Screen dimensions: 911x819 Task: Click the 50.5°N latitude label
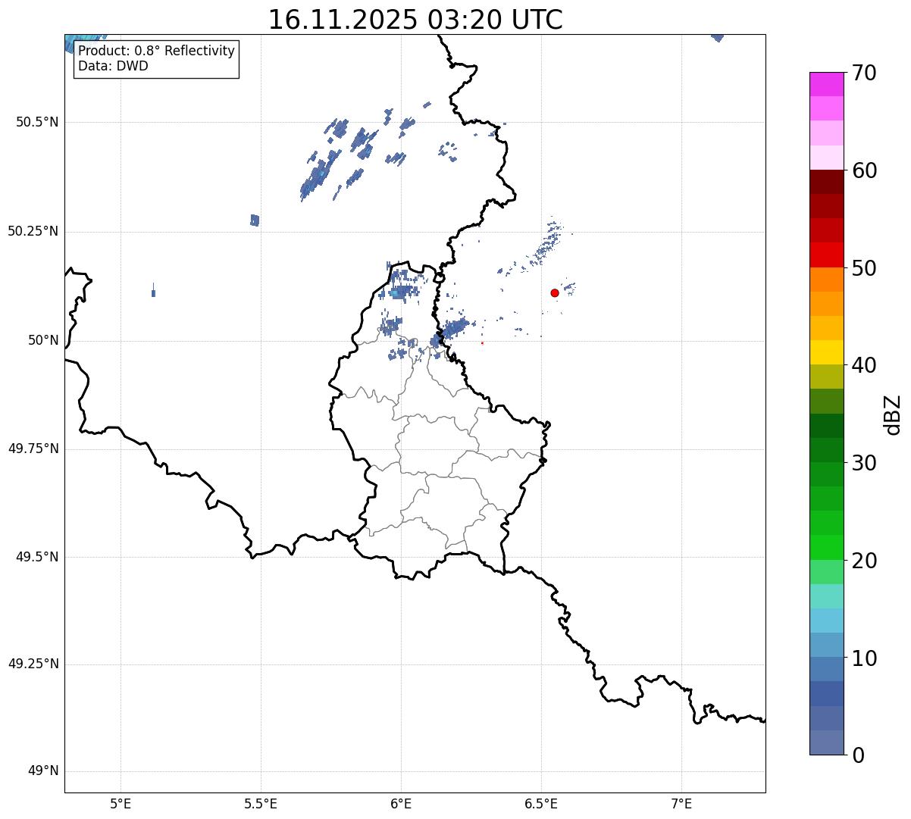(37, 122)
